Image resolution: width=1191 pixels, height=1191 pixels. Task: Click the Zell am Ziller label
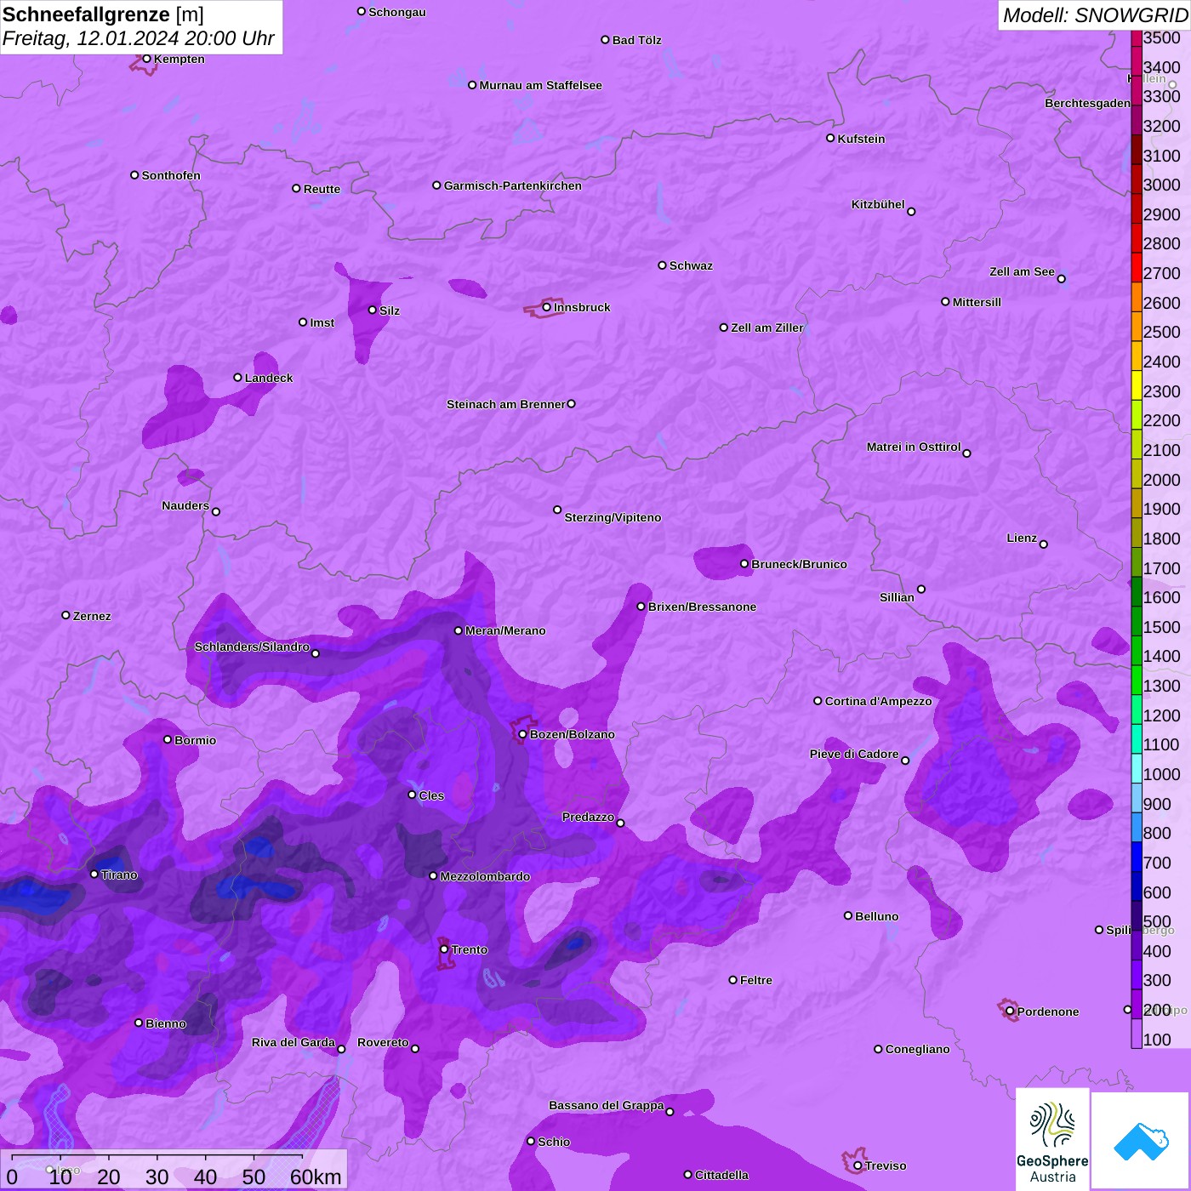pos(767,328)
